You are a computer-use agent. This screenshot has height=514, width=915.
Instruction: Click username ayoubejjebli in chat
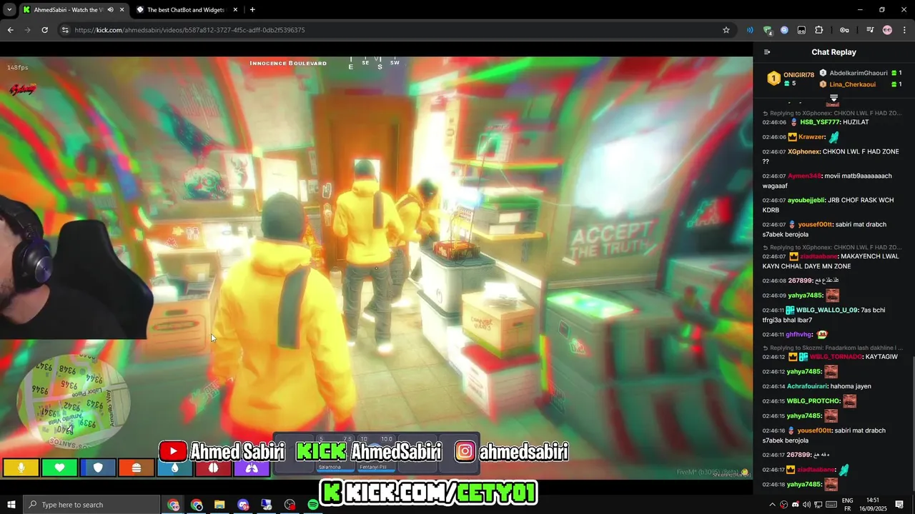click(806, 201)
